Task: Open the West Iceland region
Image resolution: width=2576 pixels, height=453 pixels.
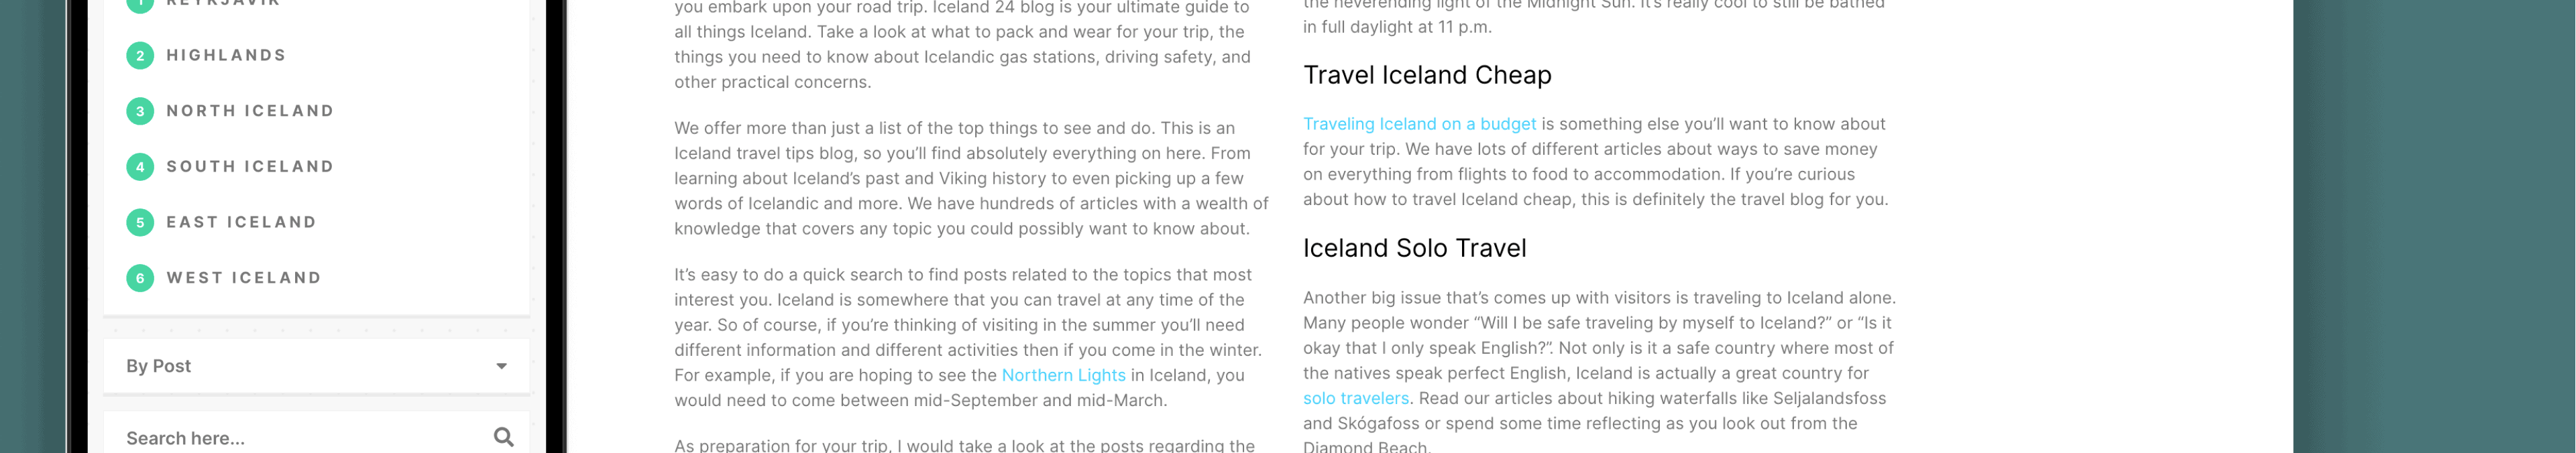Action: click(244, 278)
